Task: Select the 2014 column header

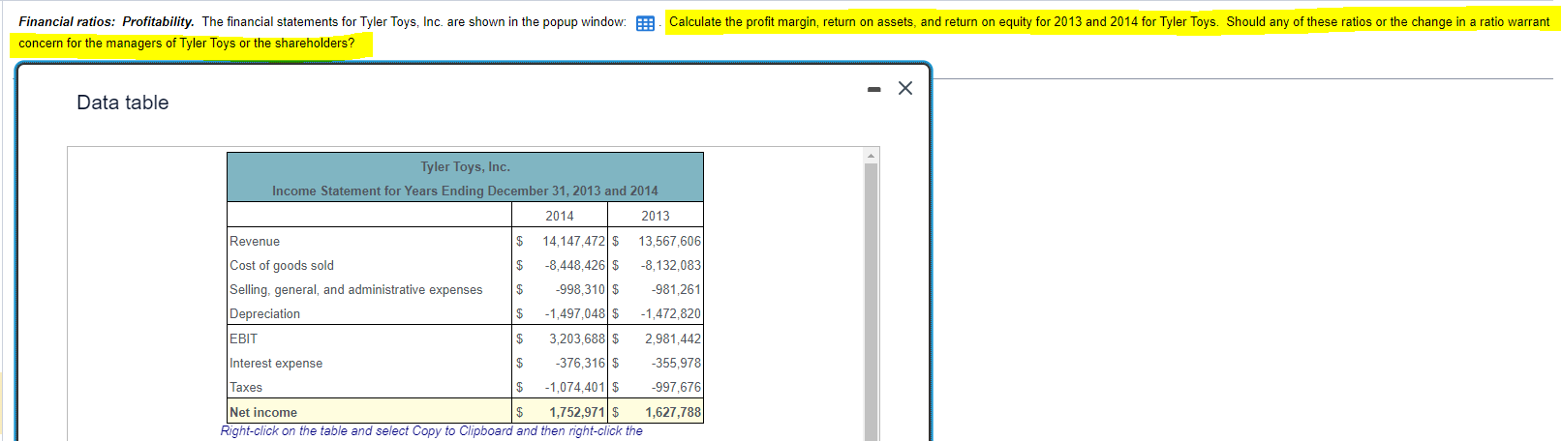Action: pos(560,216)
